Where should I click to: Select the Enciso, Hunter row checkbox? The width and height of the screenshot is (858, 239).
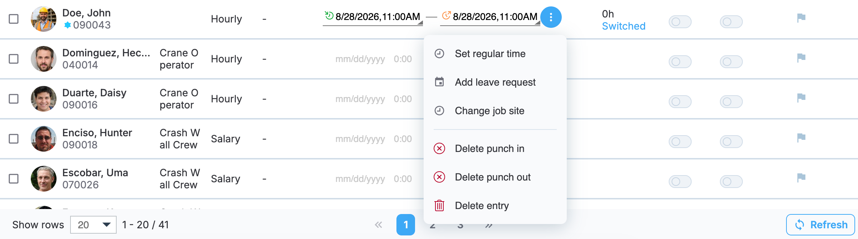[x=14, y=139]
